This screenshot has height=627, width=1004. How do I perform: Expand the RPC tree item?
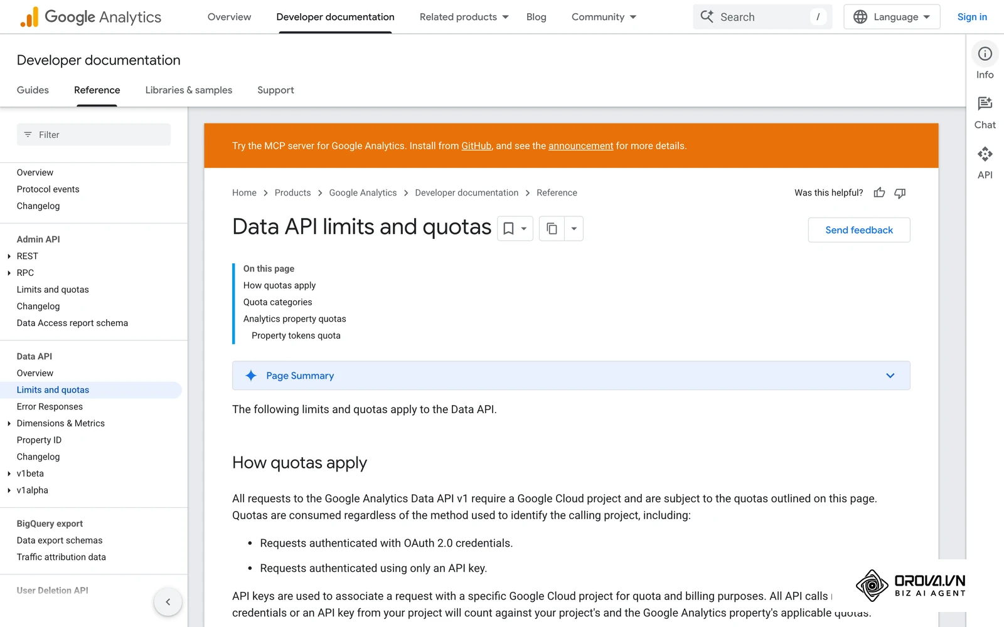click(9, 273)
